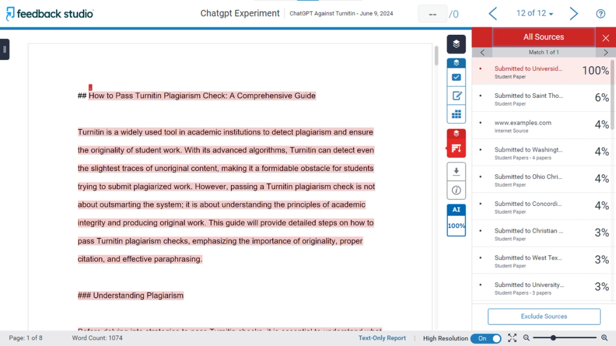Open the comment/annotation tool
Screen dimensions: 616x346
click(456, 96)
